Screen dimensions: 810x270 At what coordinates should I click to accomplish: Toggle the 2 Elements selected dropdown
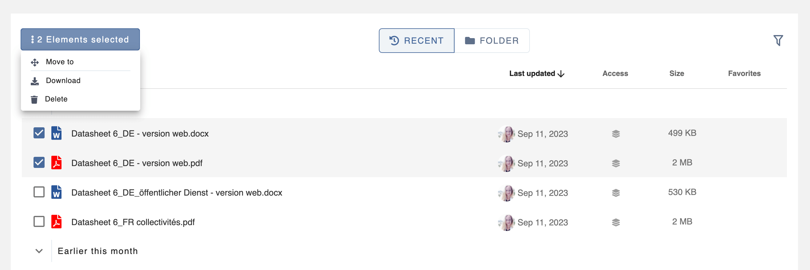pyautogui.click(x=80, y=40)
